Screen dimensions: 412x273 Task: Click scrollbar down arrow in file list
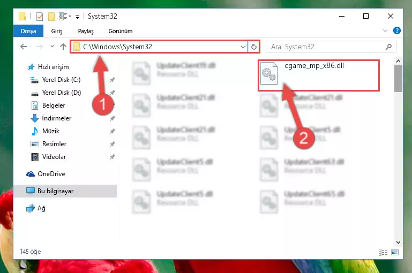398,242
